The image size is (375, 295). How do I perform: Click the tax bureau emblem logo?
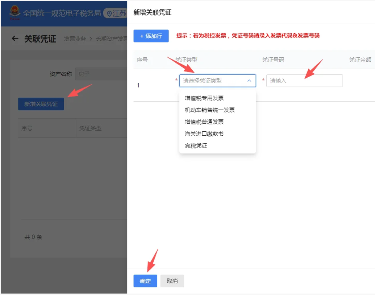tap(15, 13)
